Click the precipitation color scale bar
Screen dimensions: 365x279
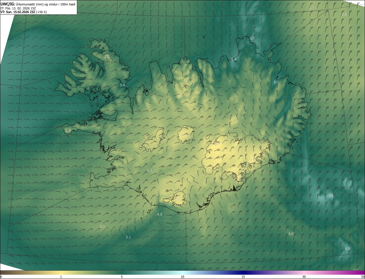(182, 272)
